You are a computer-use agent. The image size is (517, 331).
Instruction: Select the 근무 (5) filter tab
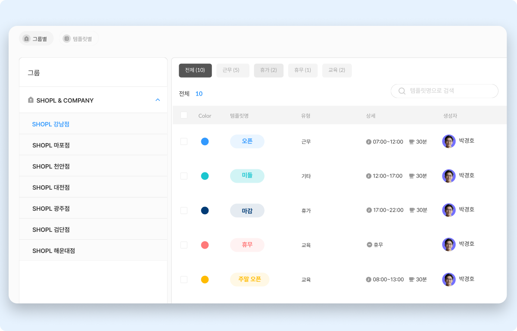233,70
